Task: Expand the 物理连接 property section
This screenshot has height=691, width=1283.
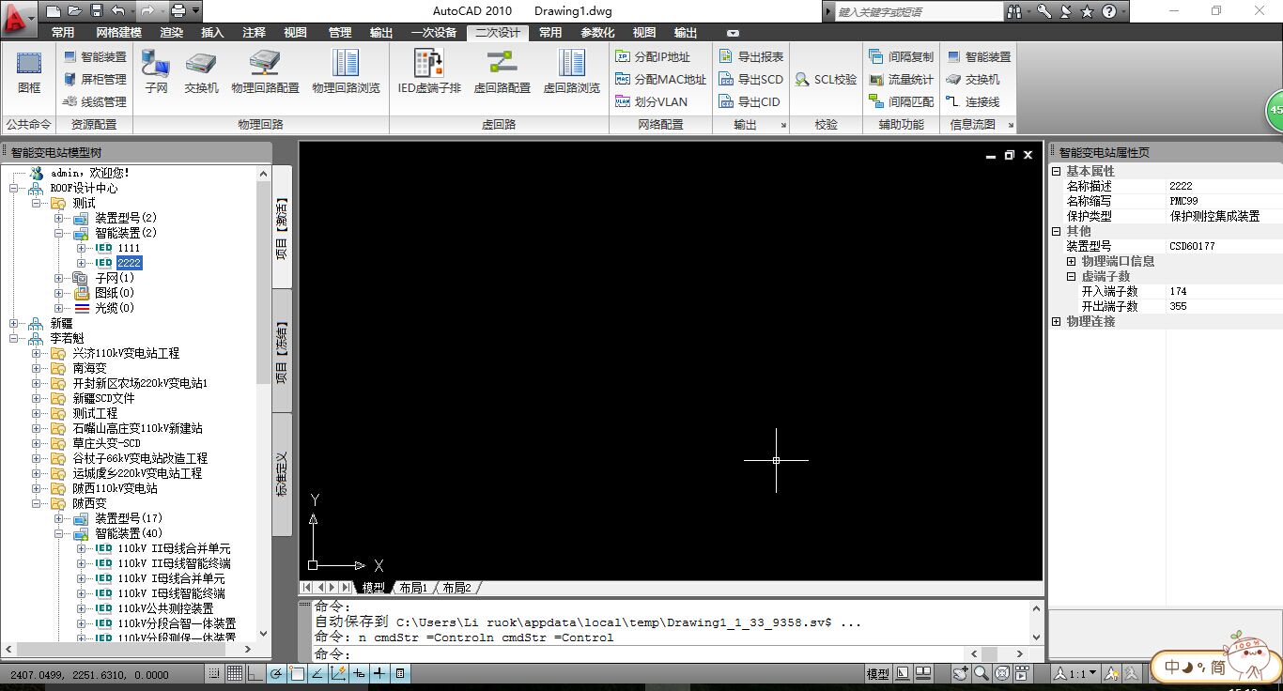Action: (1056, 321)
